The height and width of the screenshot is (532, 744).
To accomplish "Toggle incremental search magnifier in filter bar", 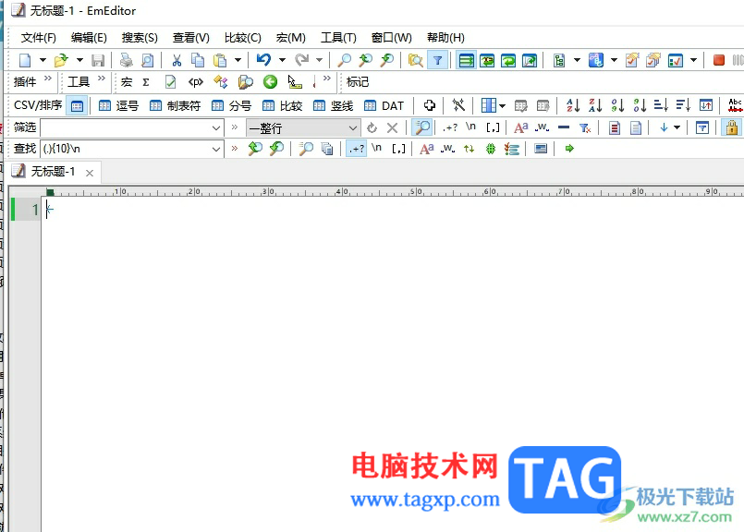I will click(421, 127).
